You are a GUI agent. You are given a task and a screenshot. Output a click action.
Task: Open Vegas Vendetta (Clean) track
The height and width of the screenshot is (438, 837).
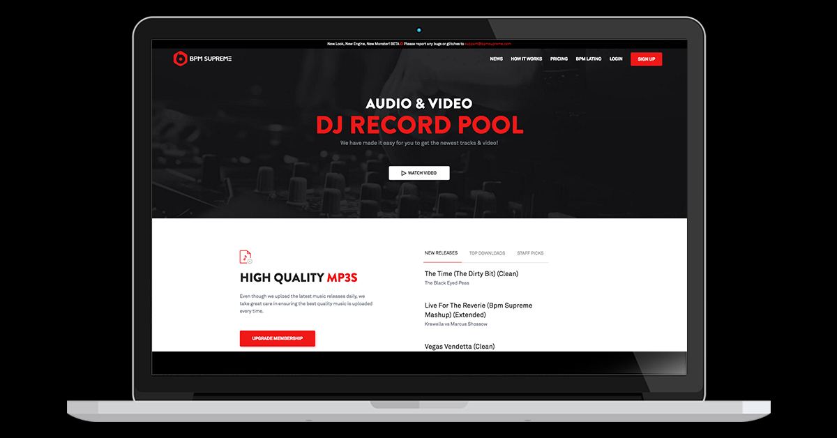(460, 347)
